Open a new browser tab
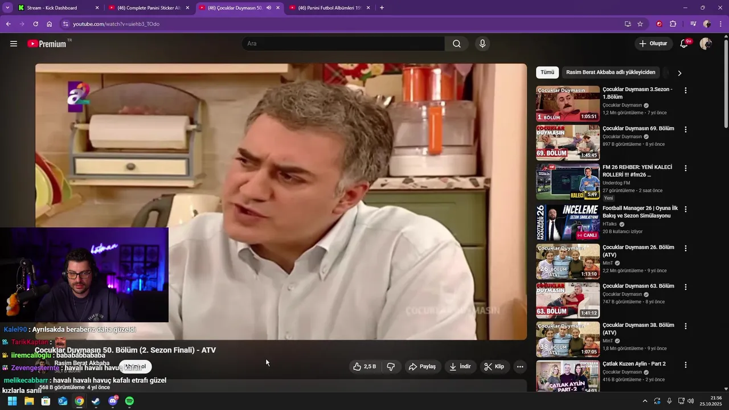This screenshot has height=410, width=729. tap(382, 8)
